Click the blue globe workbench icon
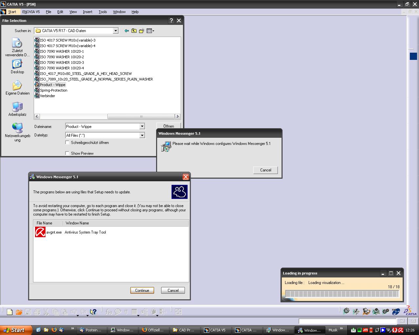Viewport: 419px width, 335px height. click(x=396, y=311)
